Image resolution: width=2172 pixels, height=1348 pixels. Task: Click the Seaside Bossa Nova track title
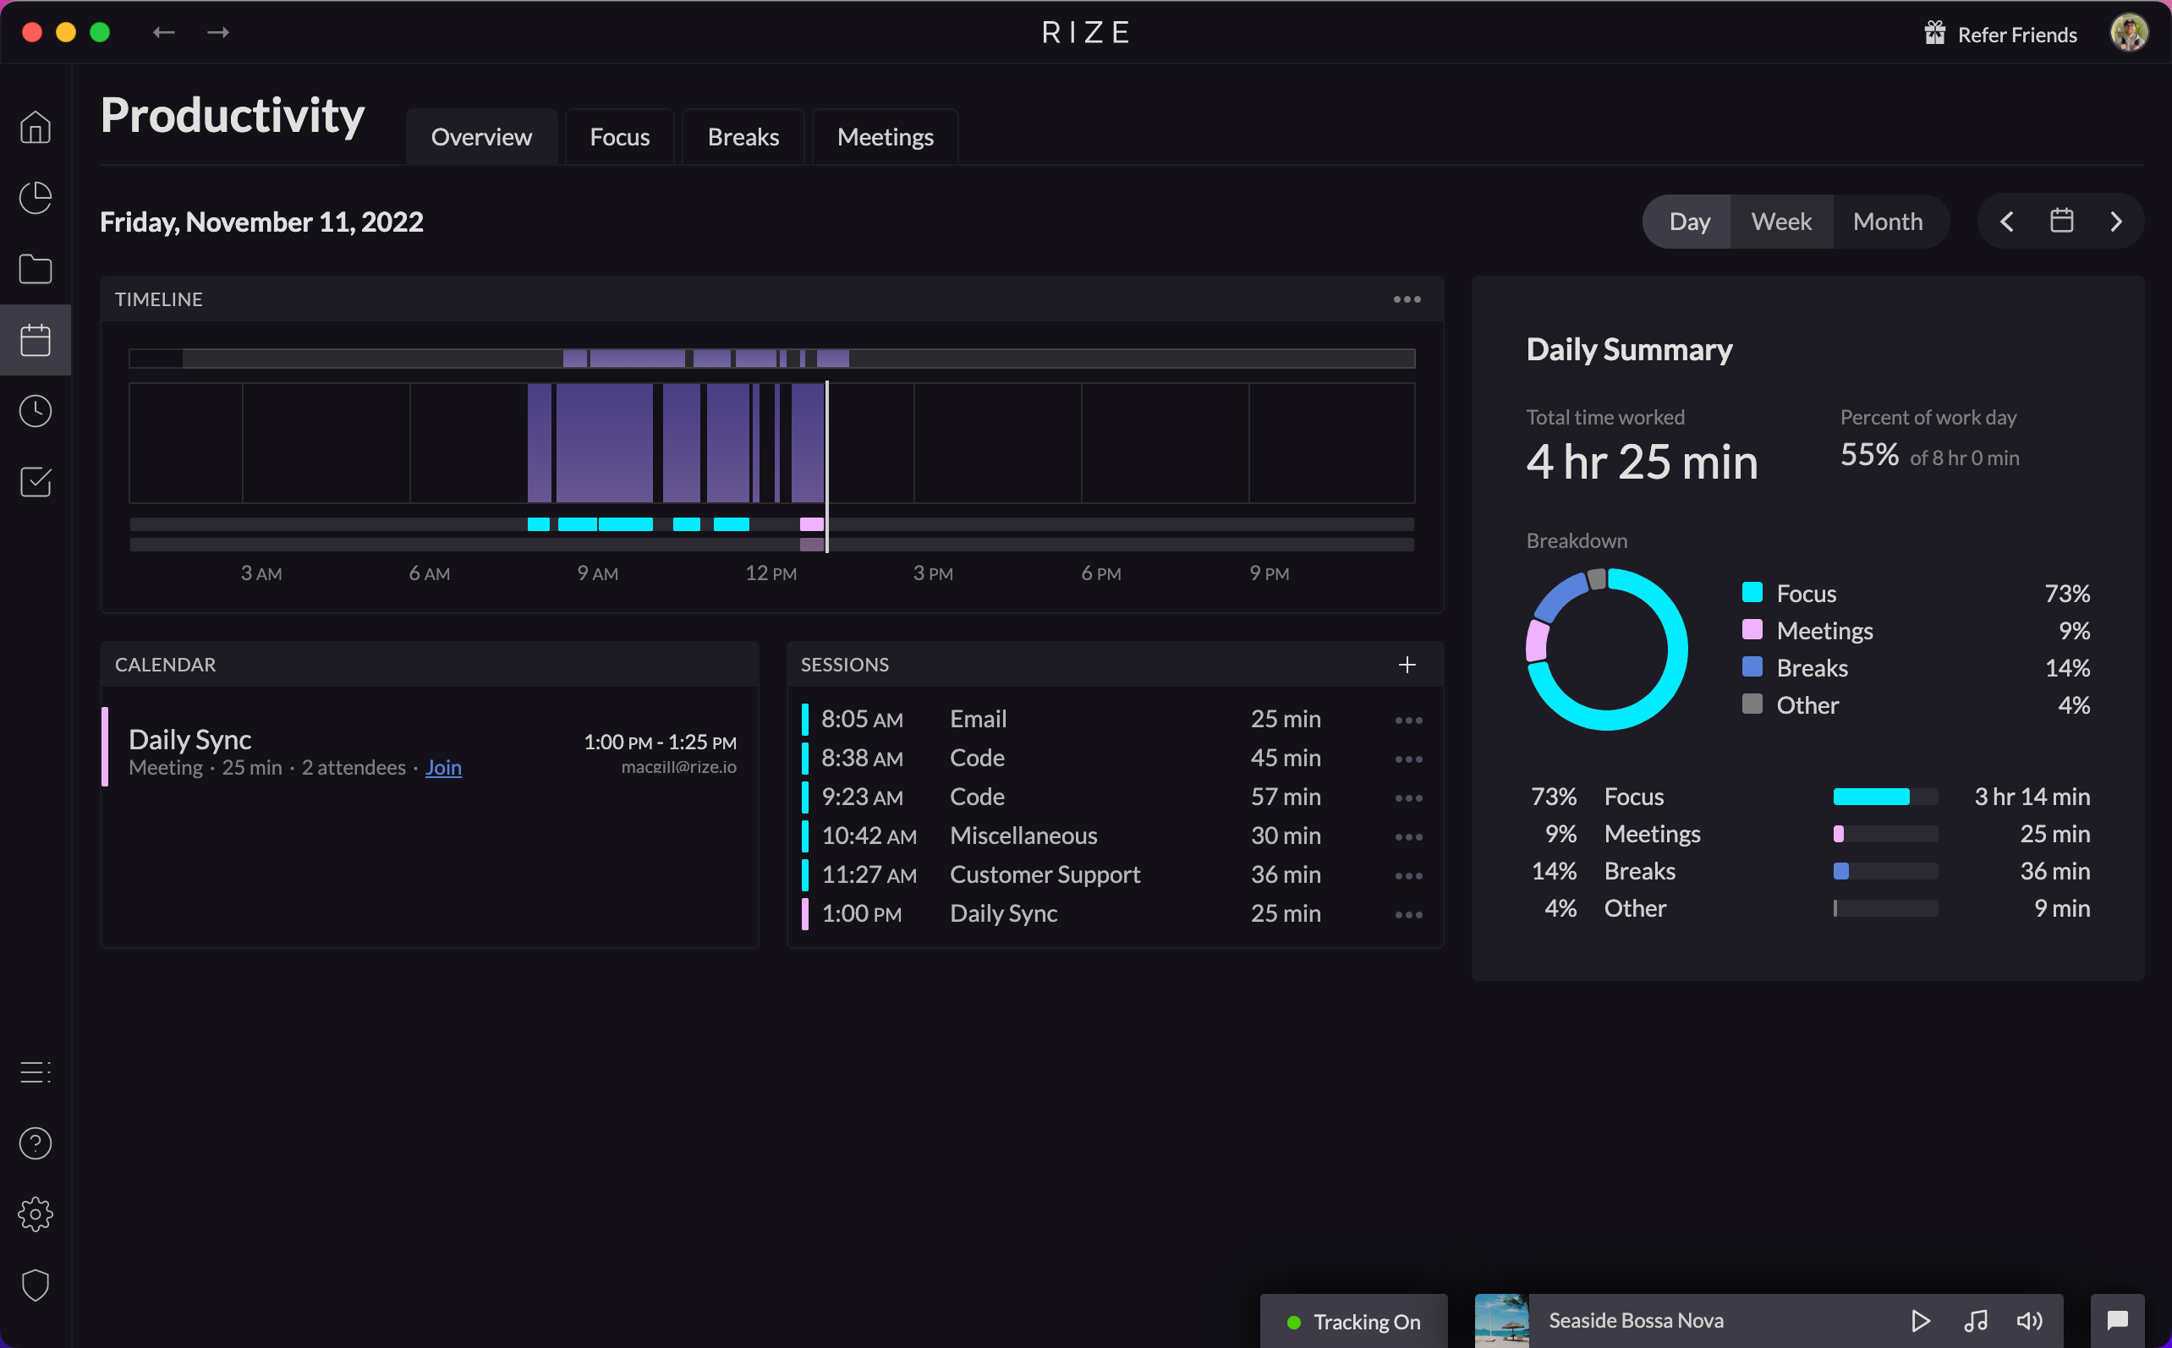point(1636,1320)
